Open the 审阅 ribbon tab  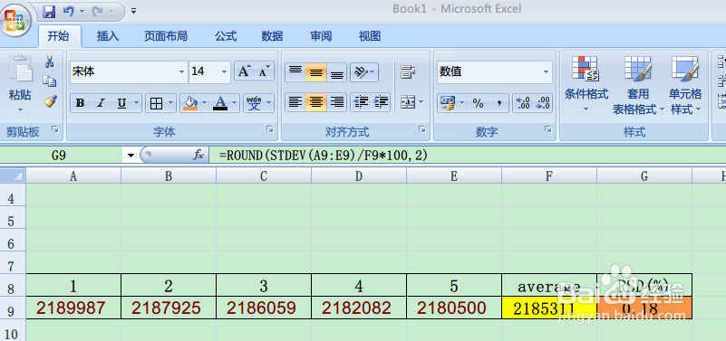pos(321,36)
